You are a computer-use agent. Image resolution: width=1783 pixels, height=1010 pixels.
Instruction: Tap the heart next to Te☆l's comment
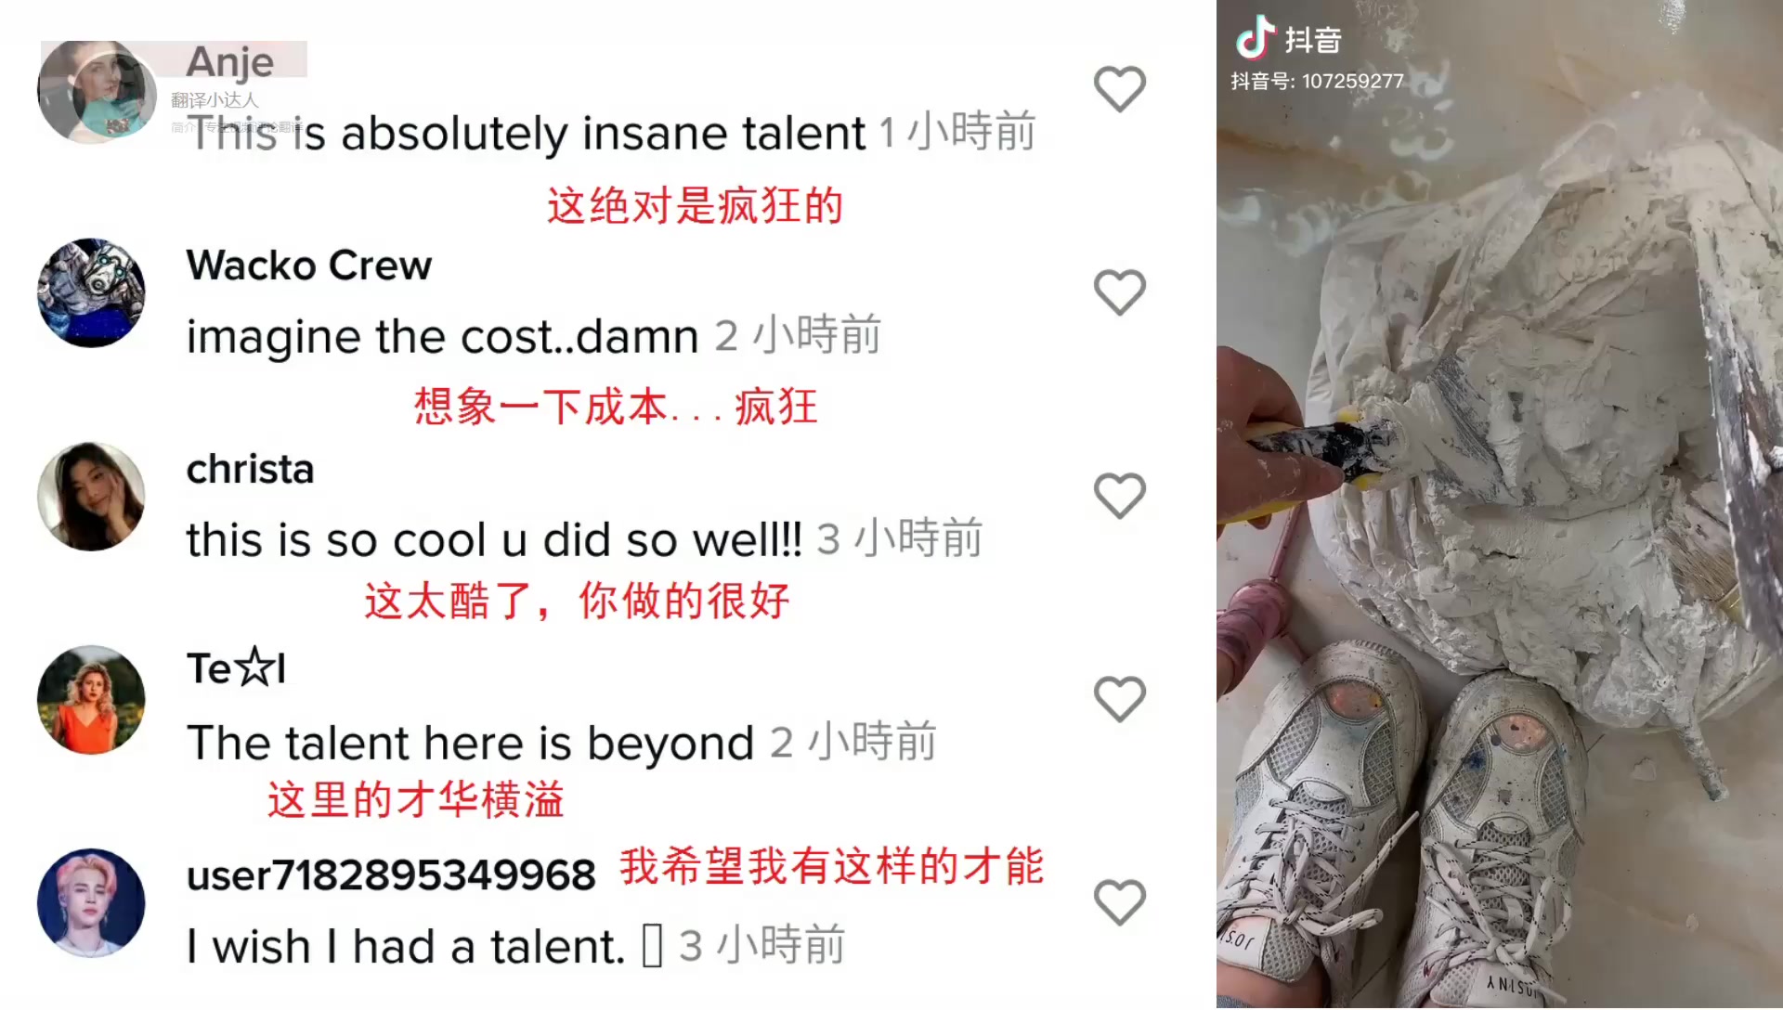[1119, 699]
